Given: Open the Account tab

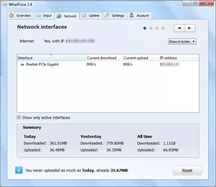Looking at the screenshot, I should point(139,16).
